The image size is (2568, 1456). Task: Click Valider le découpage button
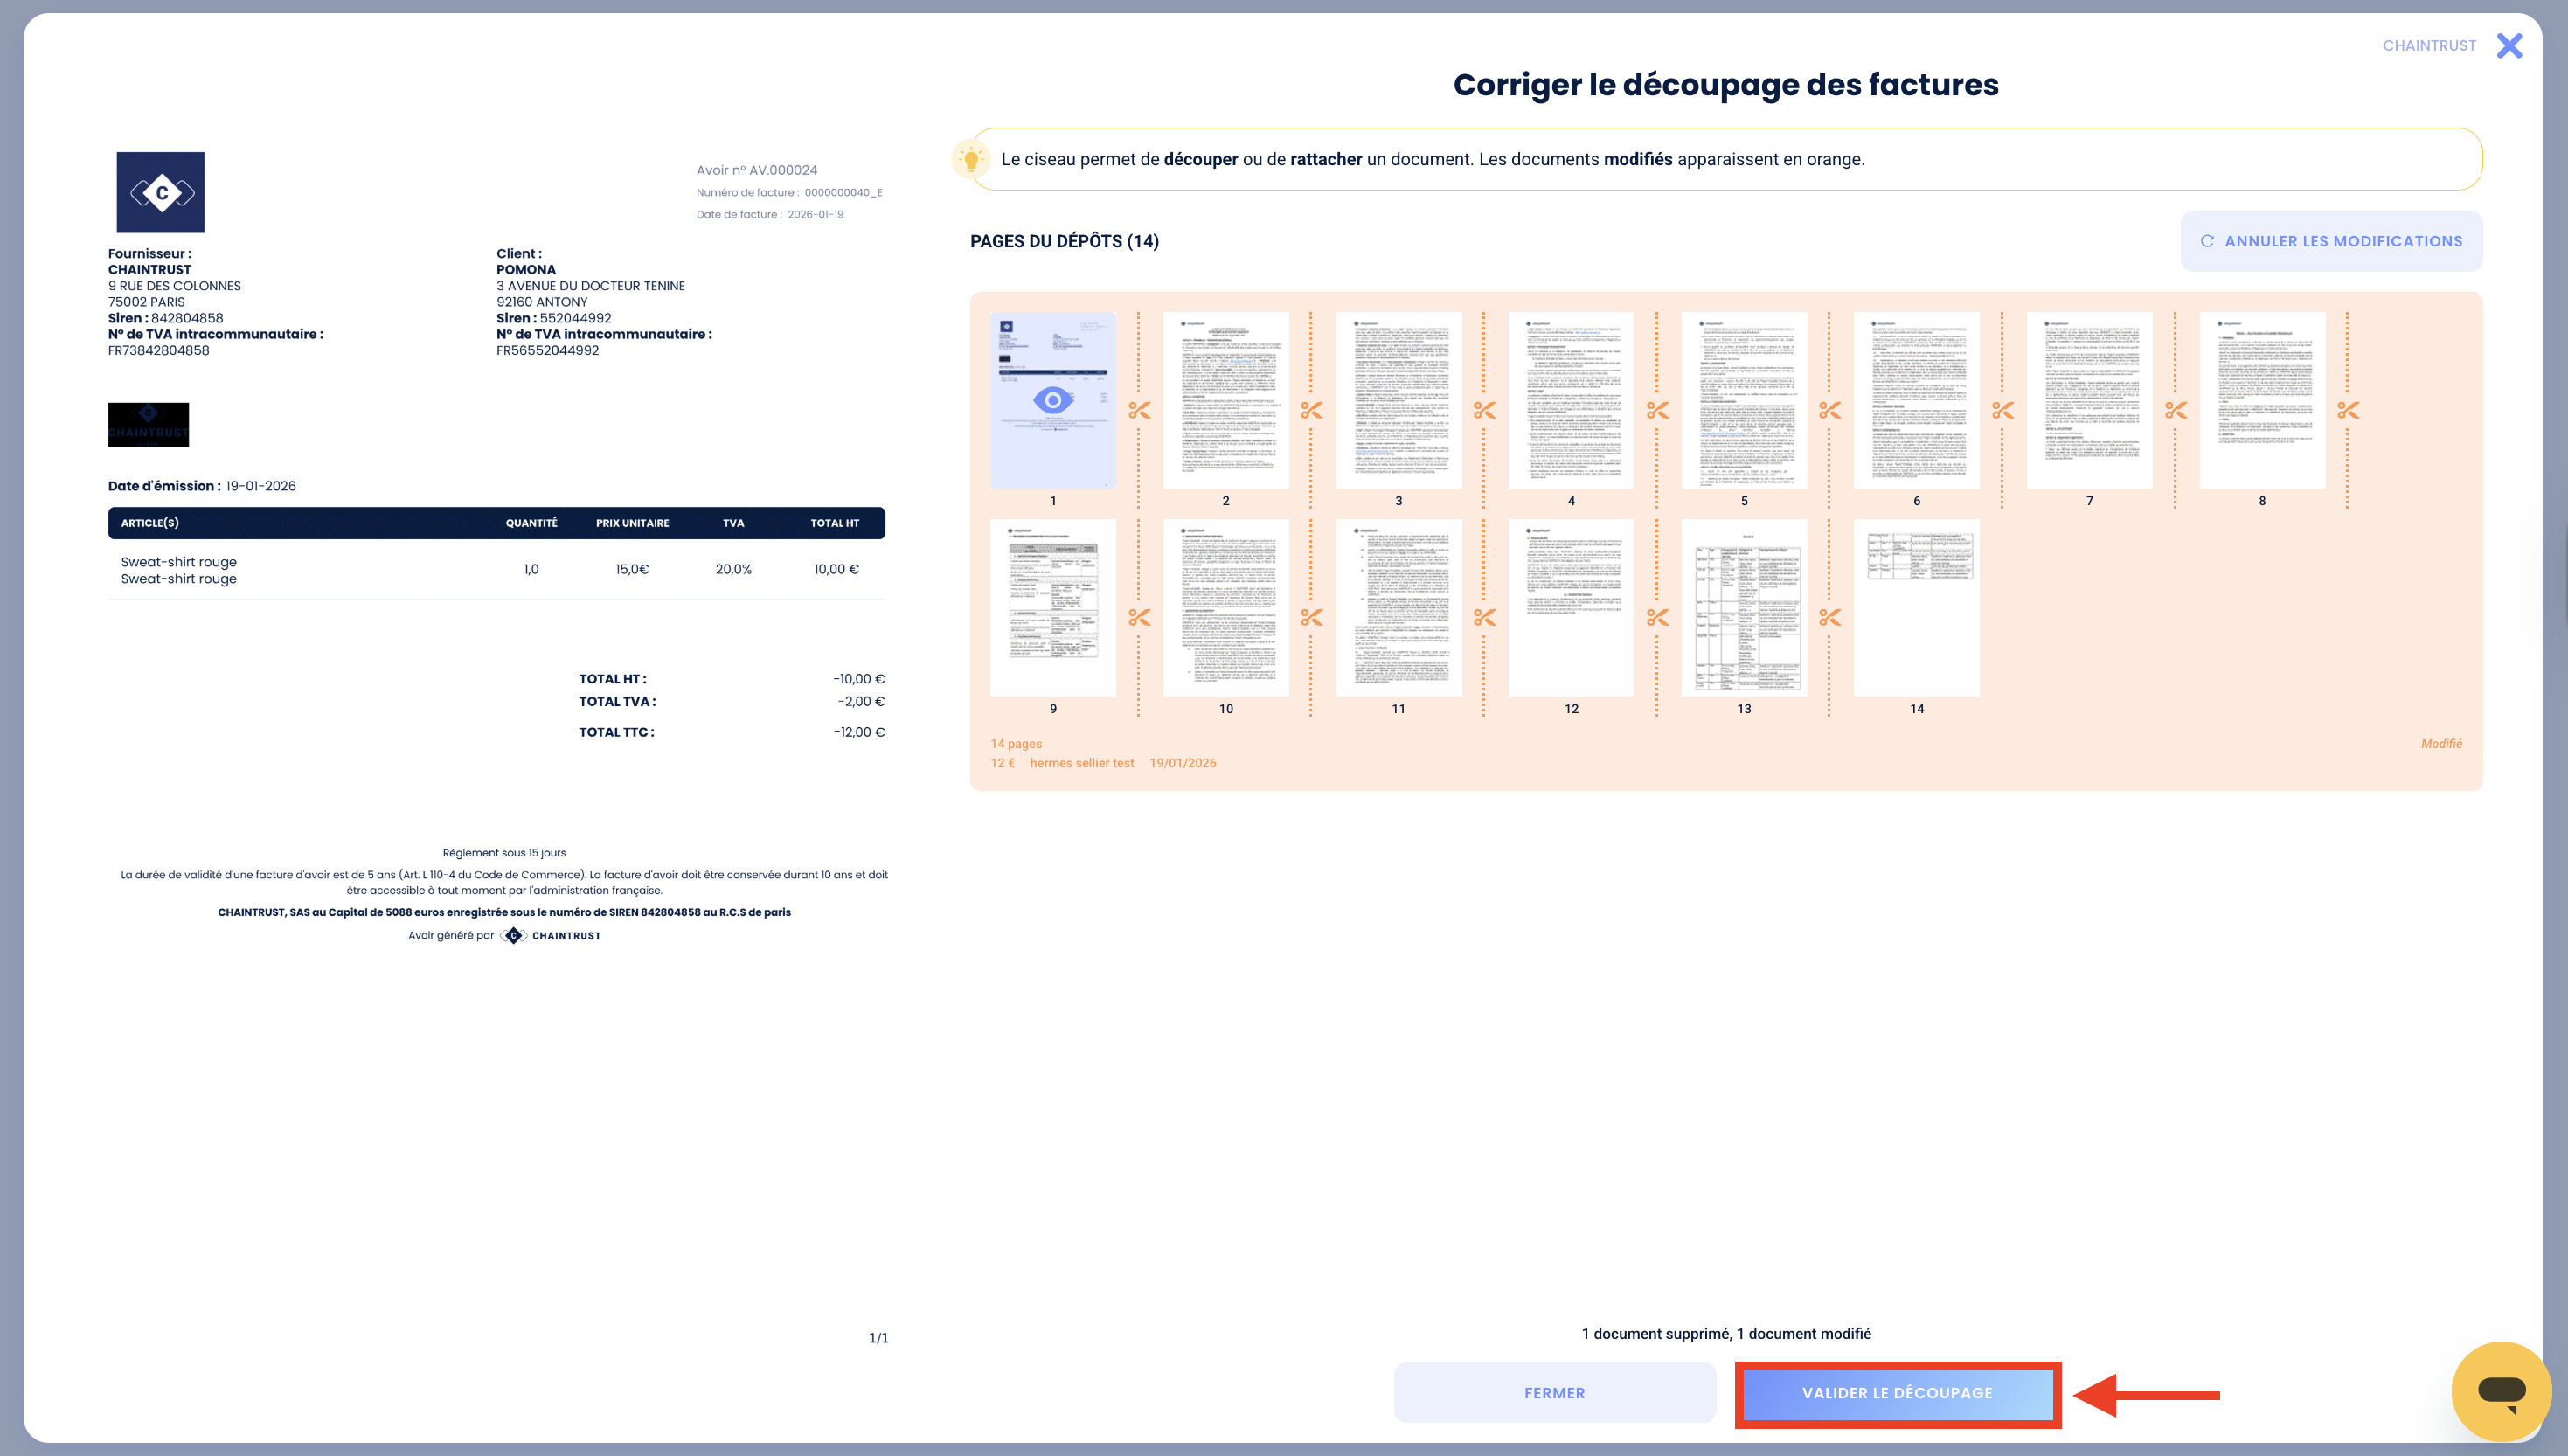click(x=1897, y=1393)
